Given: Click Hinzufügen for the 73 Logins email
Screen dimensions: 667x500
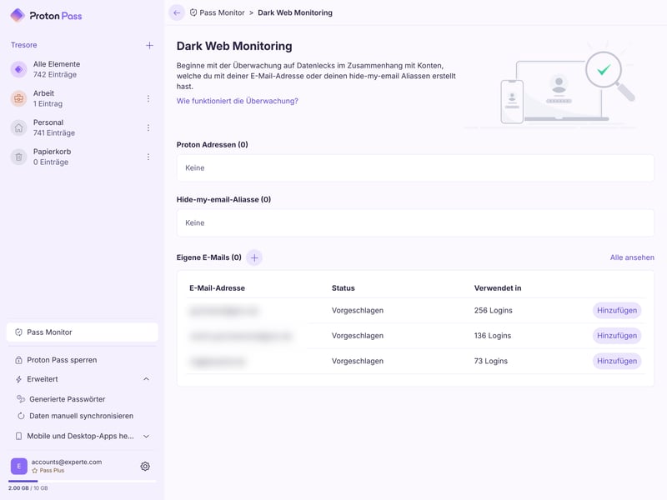Looking at the screenshot, I should point(617,361).
